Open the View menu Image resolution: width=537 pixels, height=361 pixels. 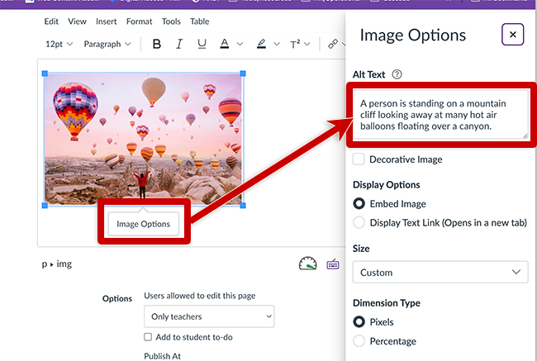point(77,21)
